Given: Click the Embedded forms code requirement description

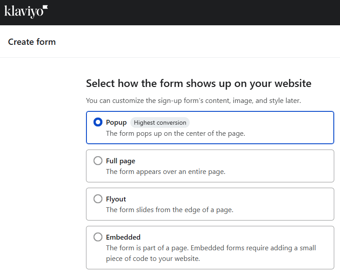Looking at the screenshot, I should (211, 253).
